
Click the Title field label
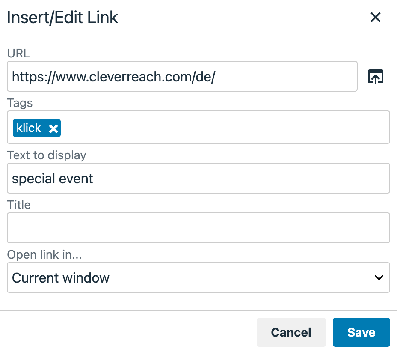(x=19, y=205)
